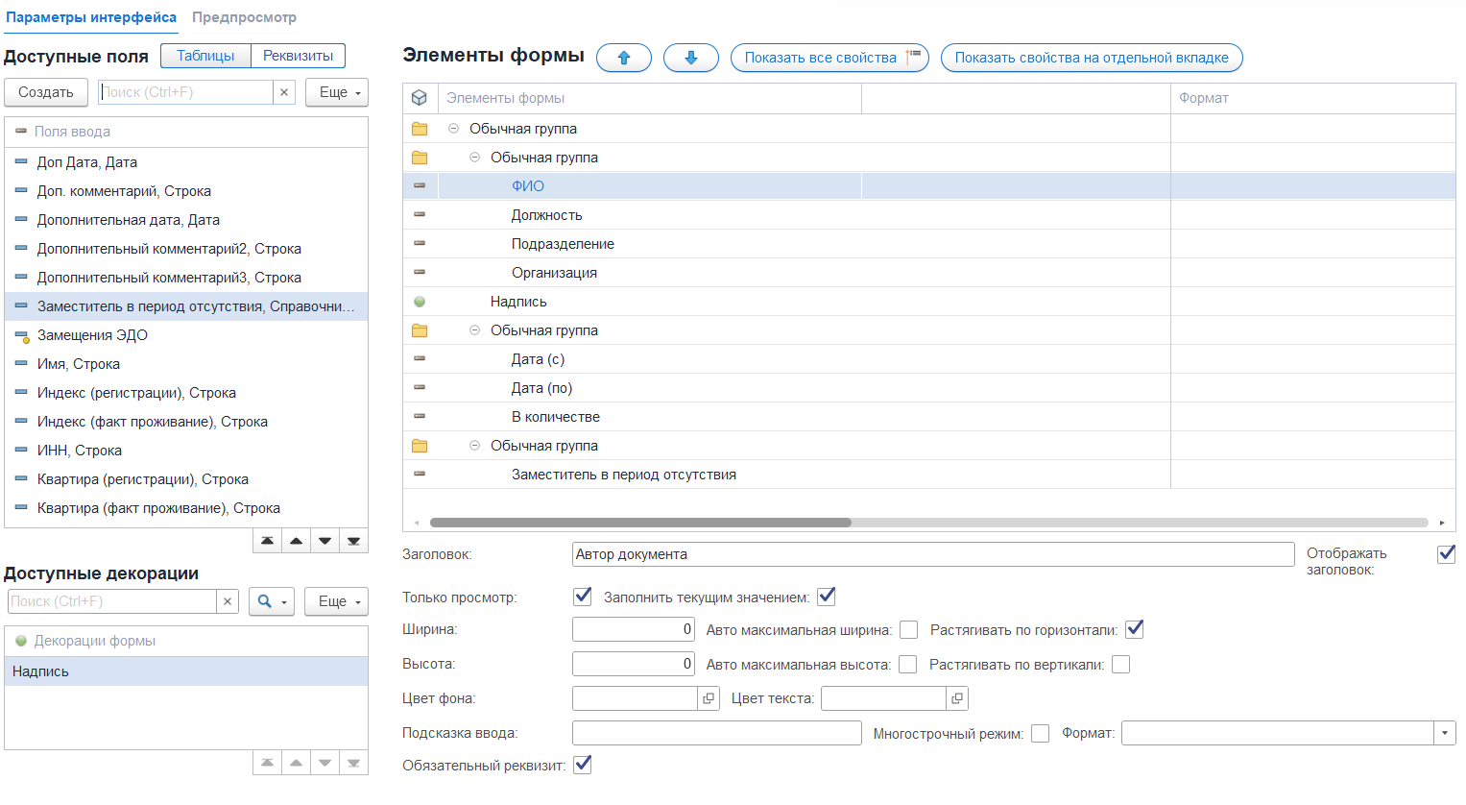Move field to bottom of list
The image size is (1466, 805).
coord(353,541)
